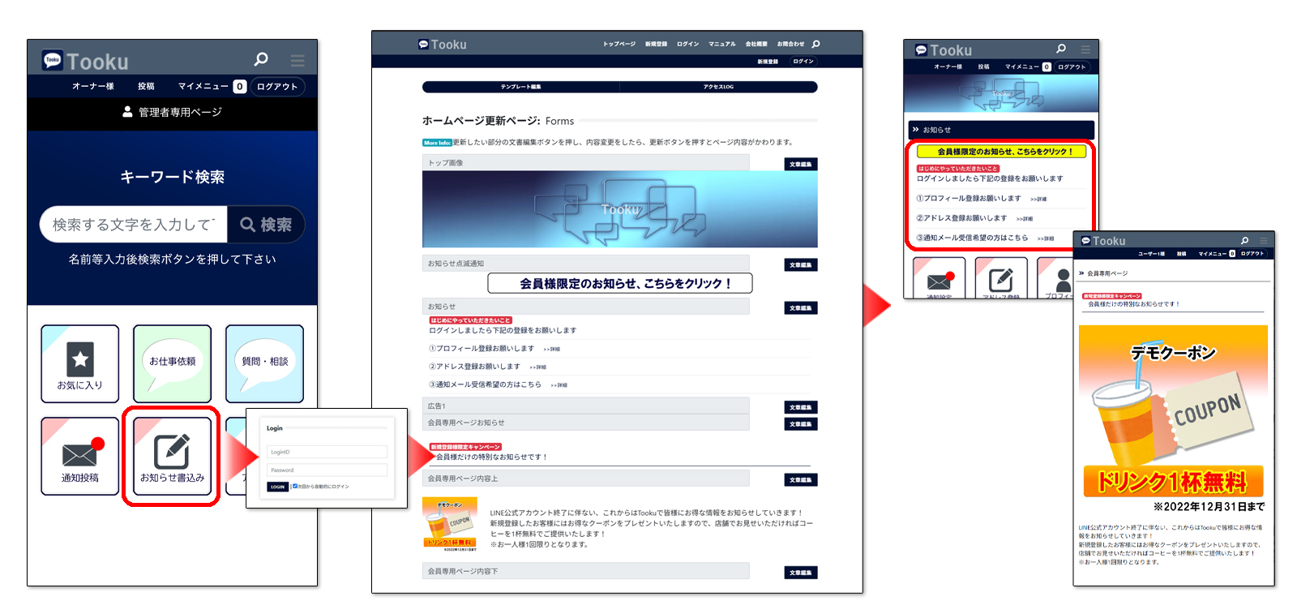1297x614 pixels.
Task: Open the 通知投稿 envelope tile
Action: (x=80, y=457)
